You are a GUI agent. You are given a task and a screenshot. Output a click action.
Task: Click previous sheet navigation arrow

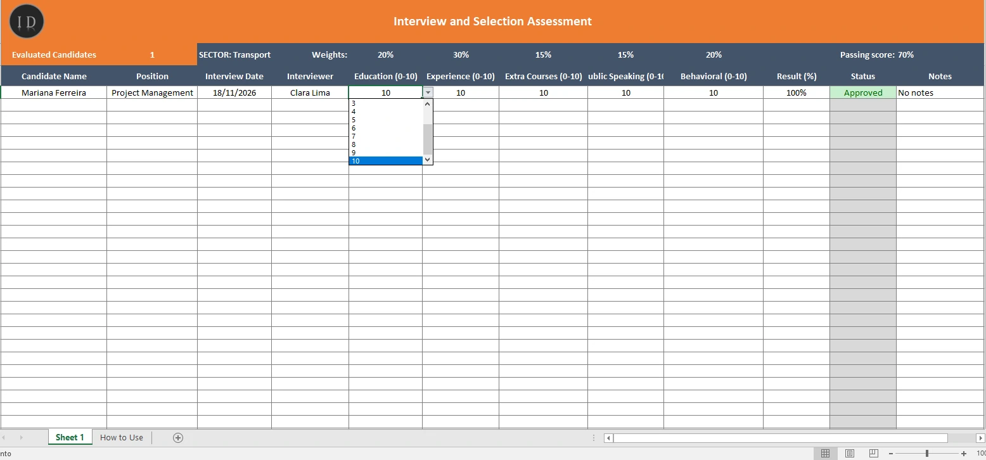pos(4,437)
